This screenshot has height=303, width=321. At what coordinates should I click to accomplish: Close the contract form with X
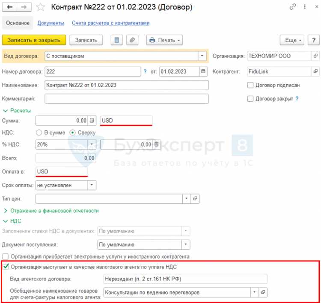coord(316,7)
